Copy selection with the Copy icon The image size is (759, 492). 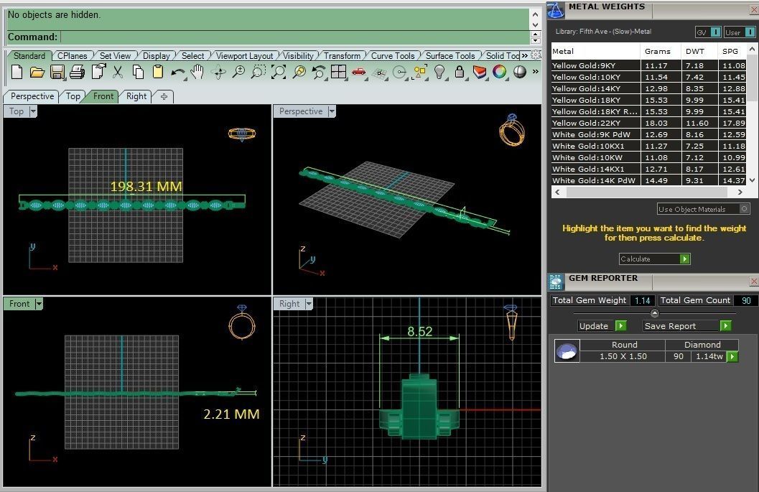pyautogui.click(x=138, y=73)
